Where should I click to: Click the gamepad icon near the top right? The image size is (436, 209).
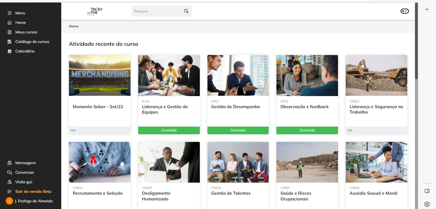point(404,11)
